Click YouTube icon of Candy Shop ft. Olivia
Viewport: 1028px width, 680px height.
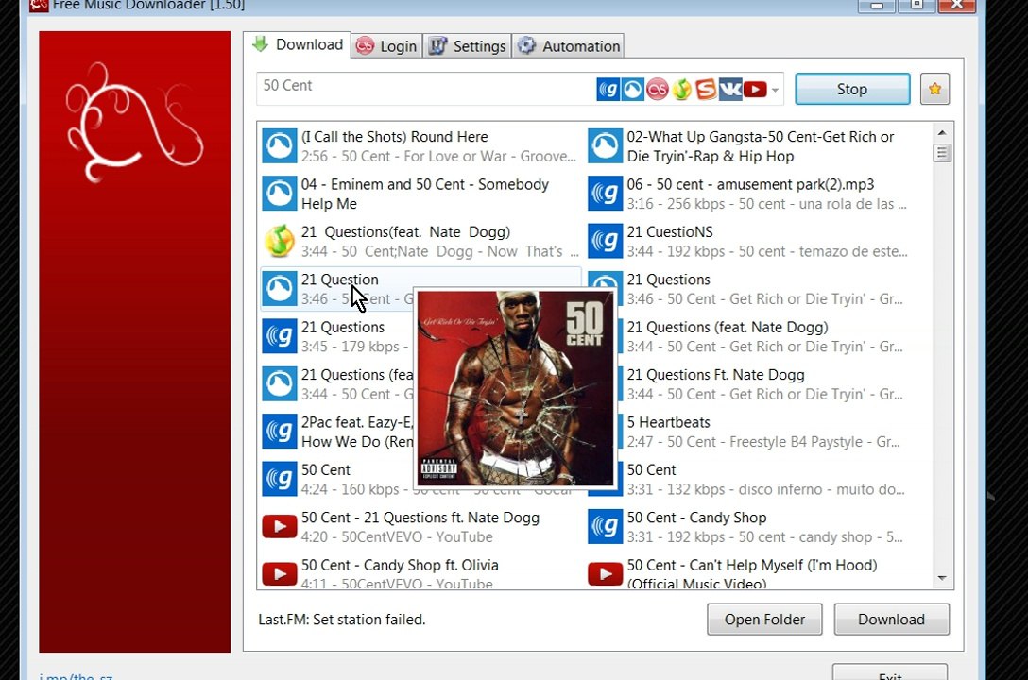point(280,573)
